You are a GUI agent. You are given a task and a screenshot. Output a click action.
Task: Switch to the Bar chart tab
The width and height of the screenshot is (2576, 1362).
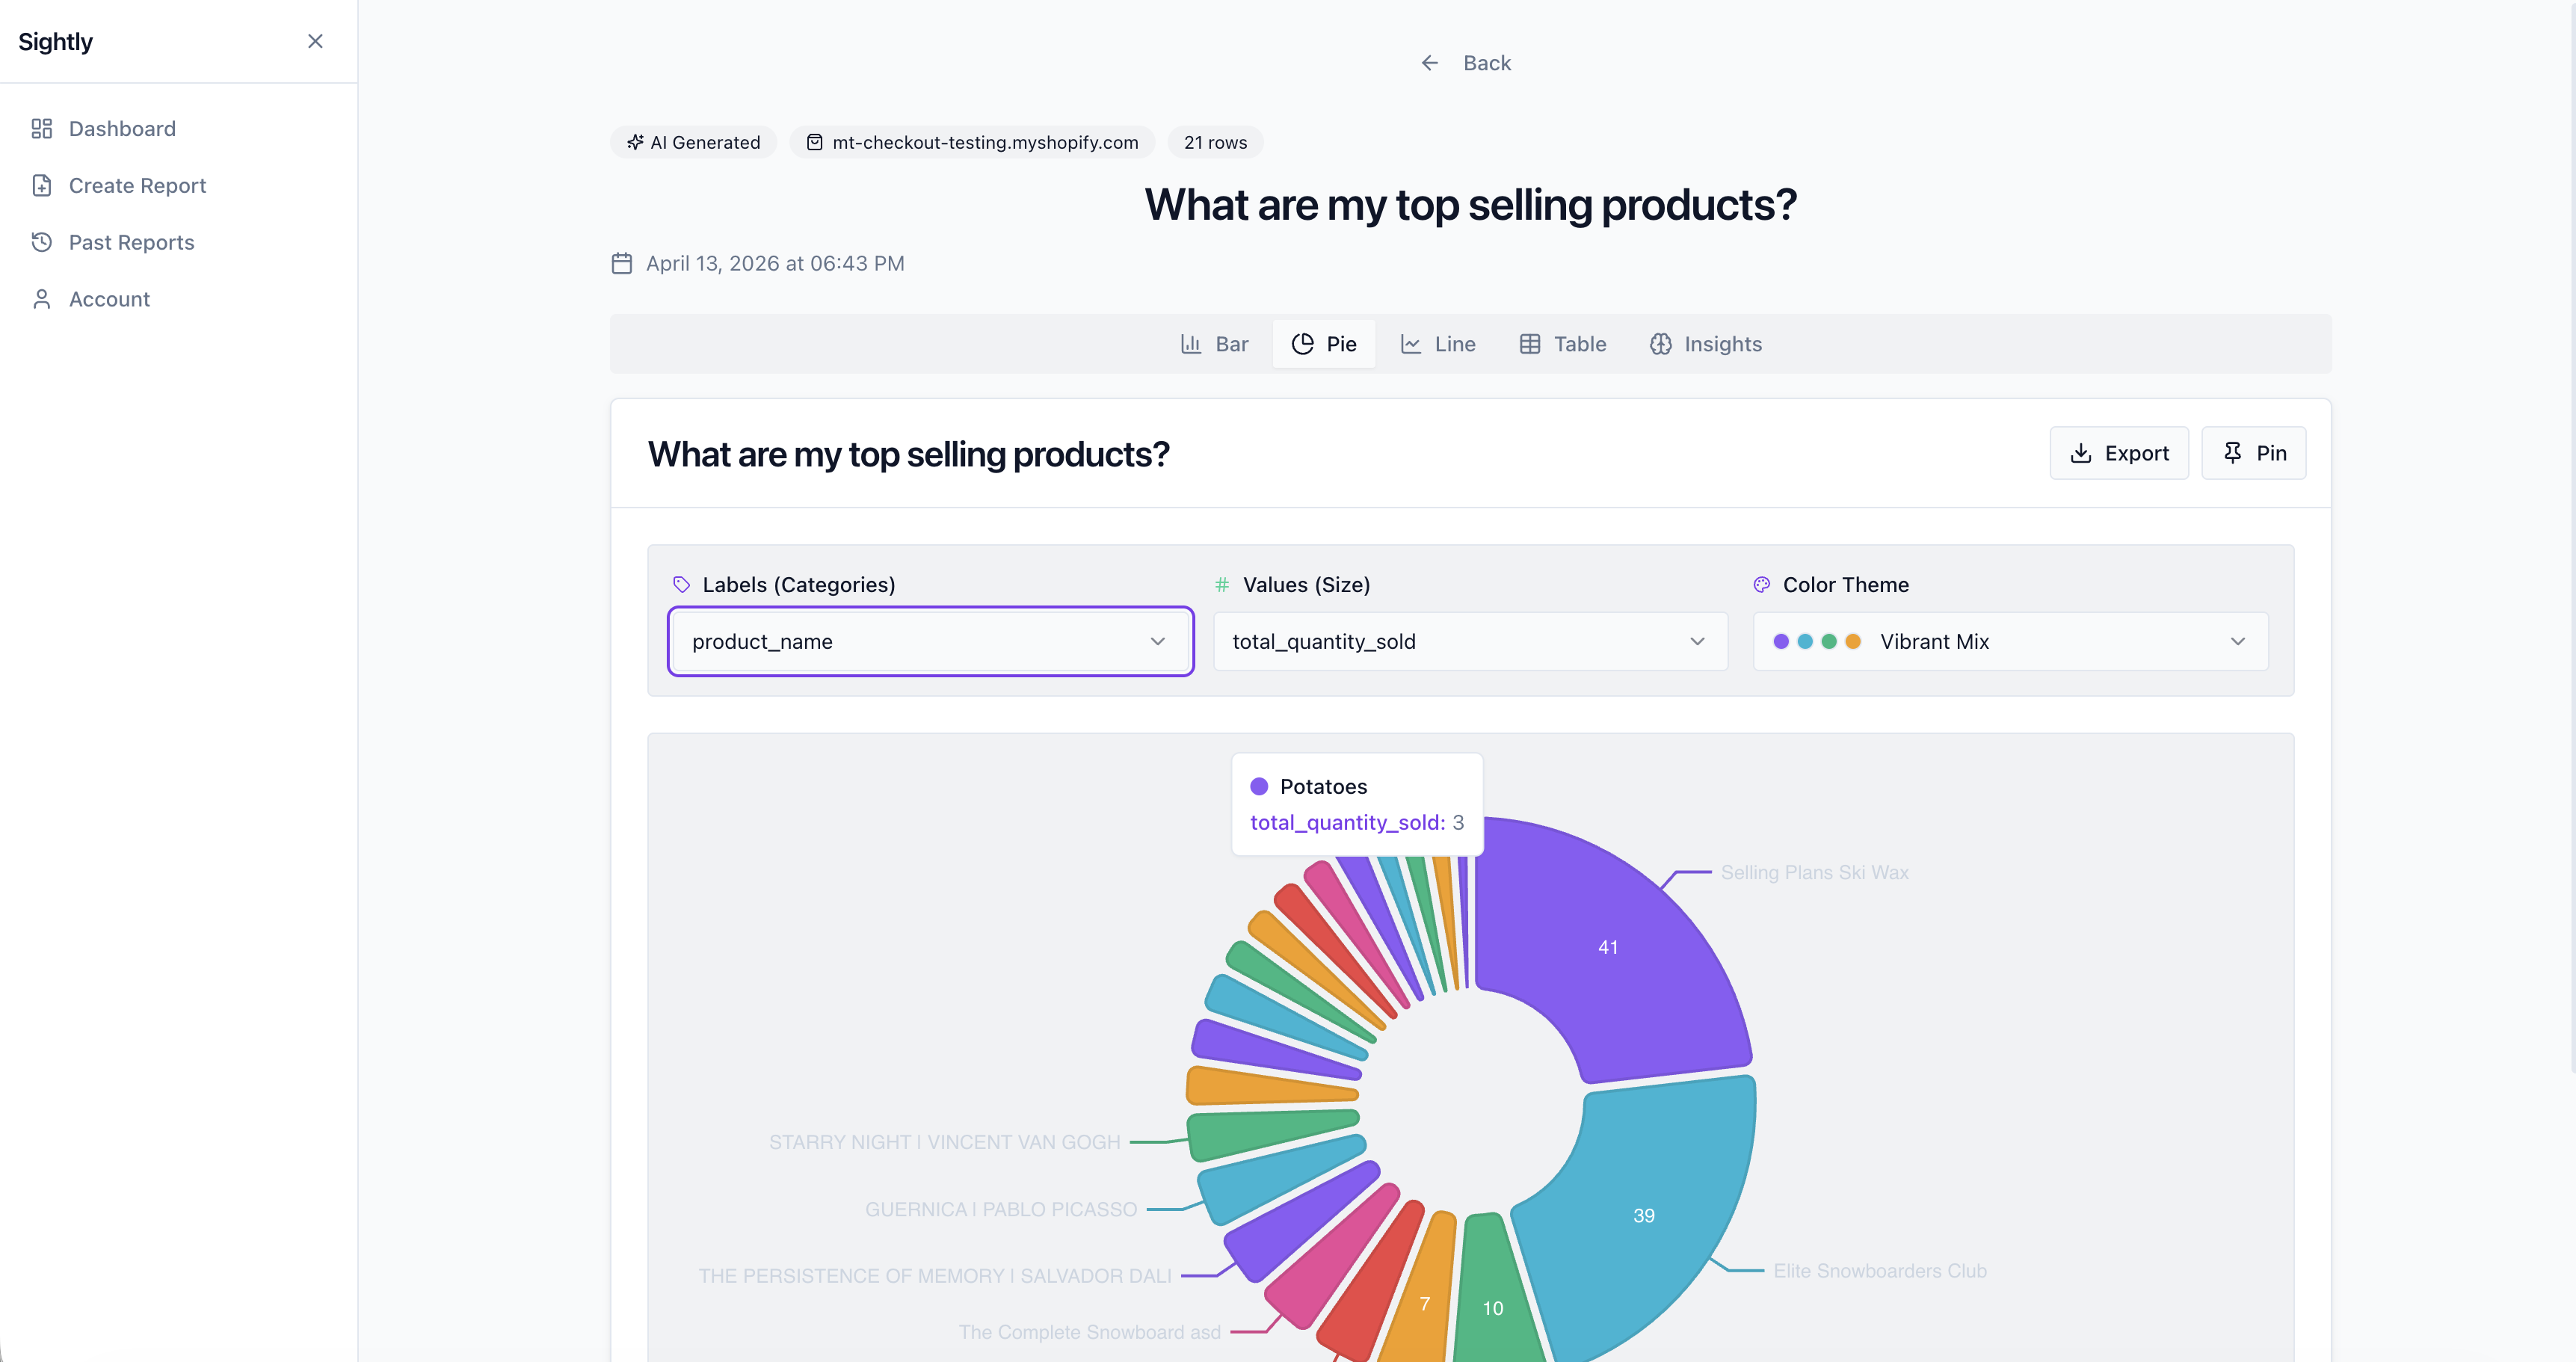[x=1214, y=344]
